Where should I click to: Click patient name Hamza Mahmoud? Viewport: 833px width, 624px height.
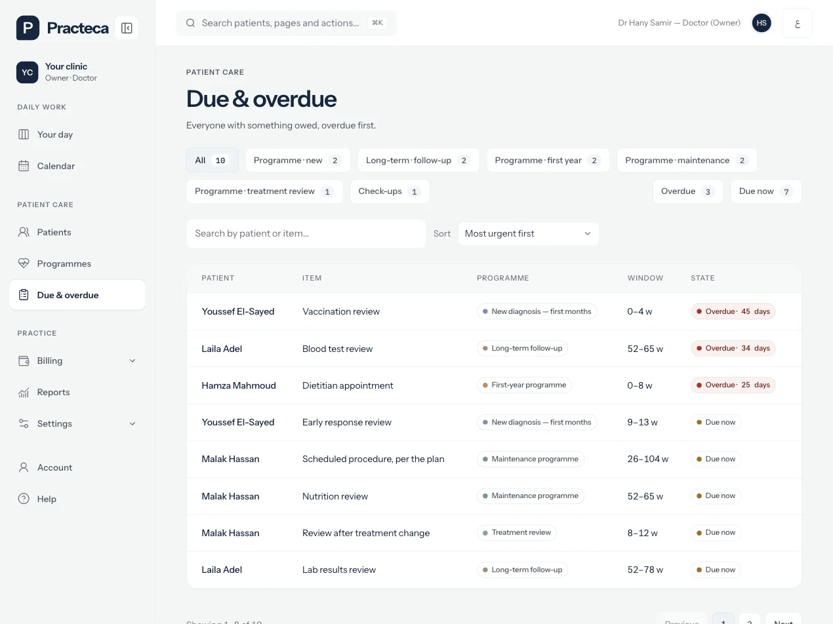click(239, 385)
